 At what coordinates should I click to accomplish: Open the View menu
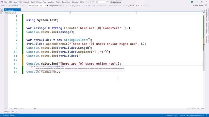pos(16,2)
